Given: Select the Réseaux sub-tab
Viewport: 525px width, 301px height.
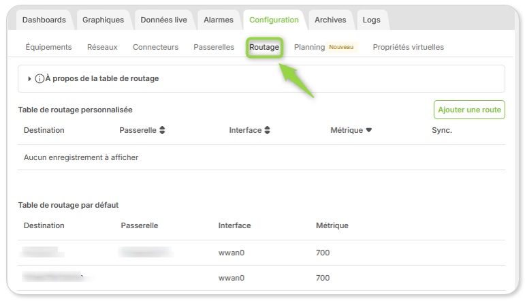Looking at the screenshot, I should (x=102, y=47).
